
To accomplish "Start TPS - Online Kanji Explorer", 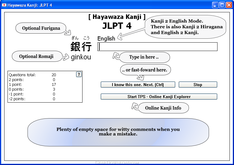I will click(x=159, y=97).
